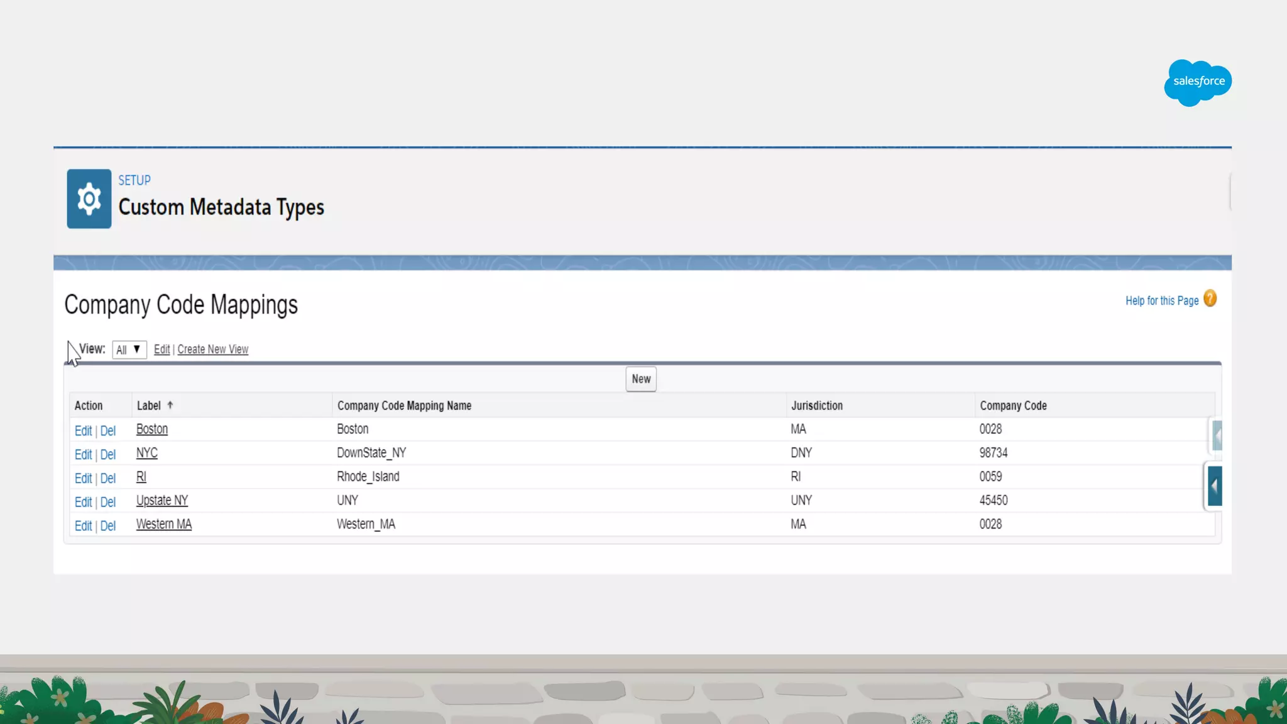Screen dimensions: 1287x724
Task: Click the Setup gear icon
Action: 89,199
